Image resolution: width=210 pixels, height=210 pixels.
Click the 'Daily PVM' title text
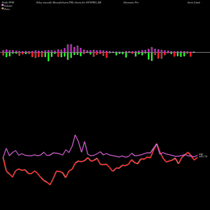click(x=8, y=3)
